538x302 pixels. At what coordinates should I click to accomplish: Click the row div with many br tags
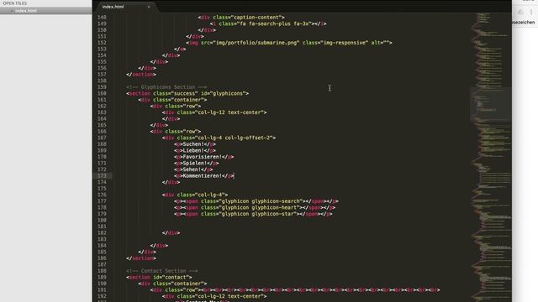coord(295,290)
